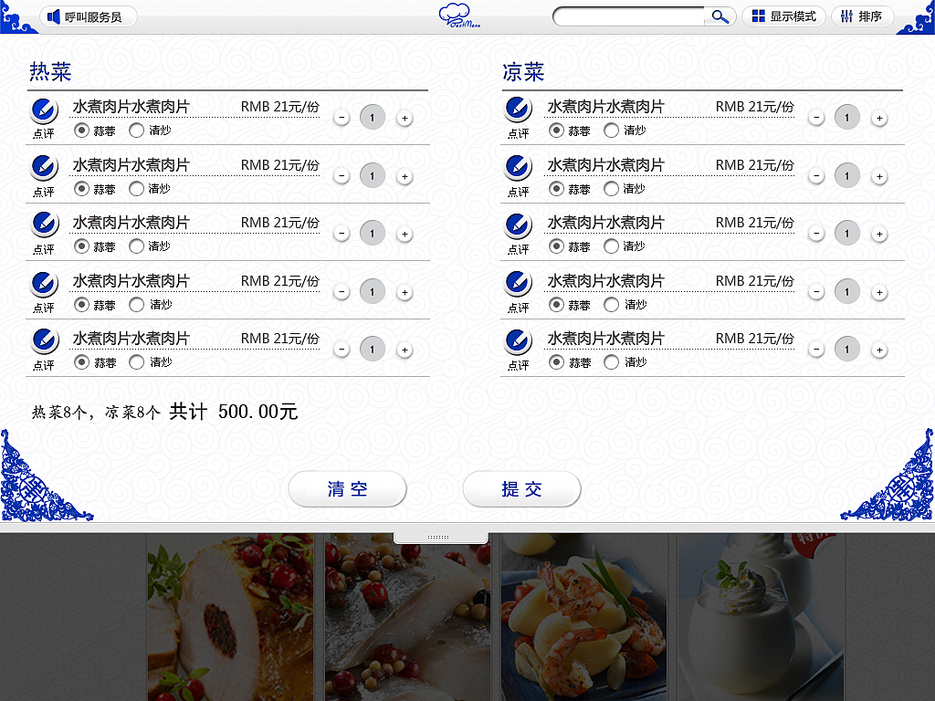
Task: Click the chef hat logo at top center
Action: coord(456,15)
